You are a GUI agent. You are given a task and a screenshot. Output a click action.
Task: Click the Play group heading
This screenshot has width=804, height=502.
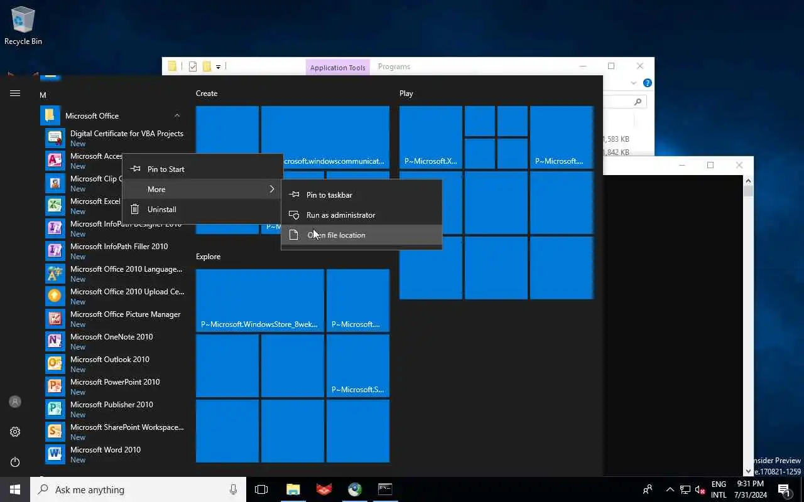[406, 93]
